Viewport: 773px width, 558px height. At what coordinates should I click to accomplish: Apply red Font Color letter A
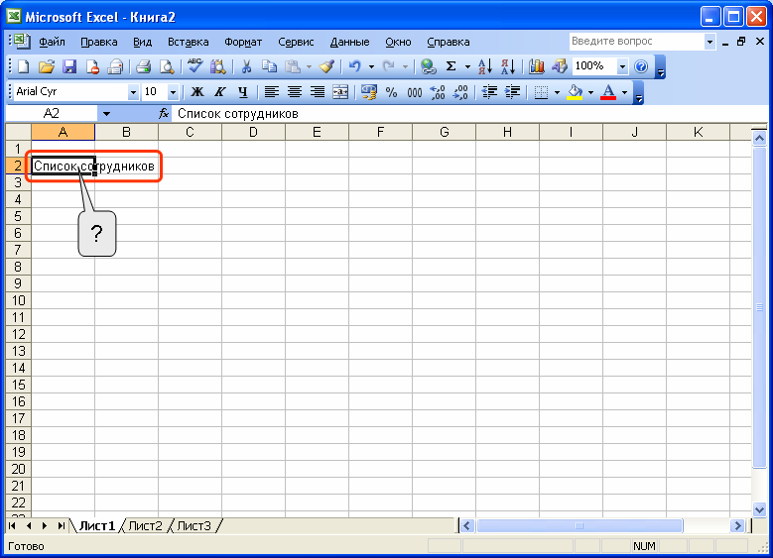(608, 92)
